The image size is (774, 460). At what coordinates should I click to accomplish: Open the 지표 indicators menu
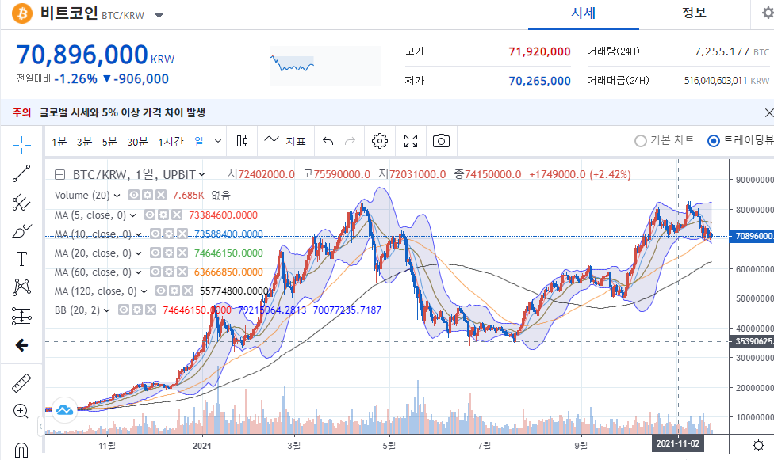pos(285,142)
